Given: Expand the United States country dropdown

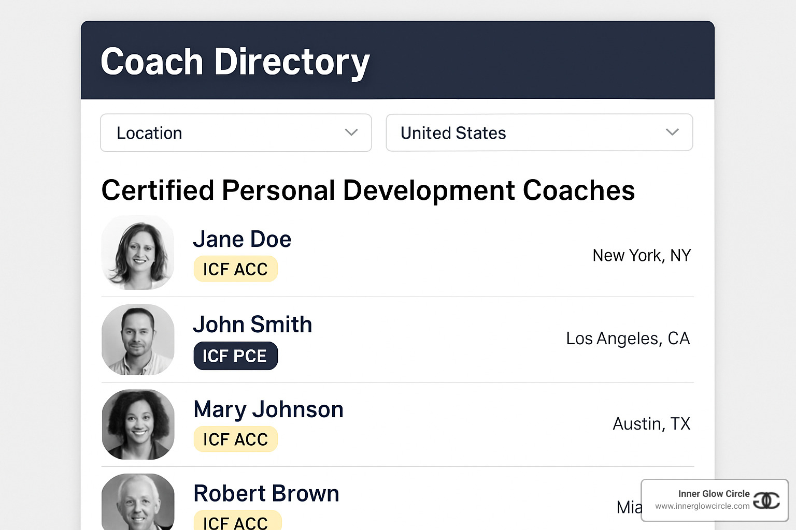Looking at the screenshot, I should [539, 132].
